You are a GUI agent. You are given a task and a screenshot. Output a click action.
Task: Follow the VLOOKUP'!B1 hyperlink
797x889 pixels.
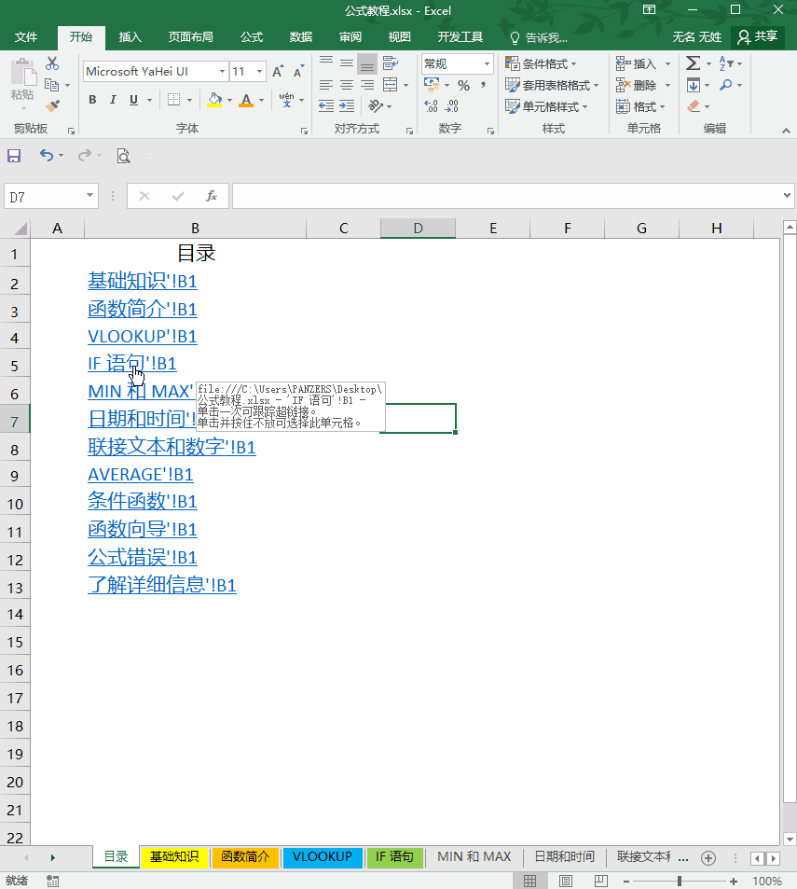(x=143, y=336)
